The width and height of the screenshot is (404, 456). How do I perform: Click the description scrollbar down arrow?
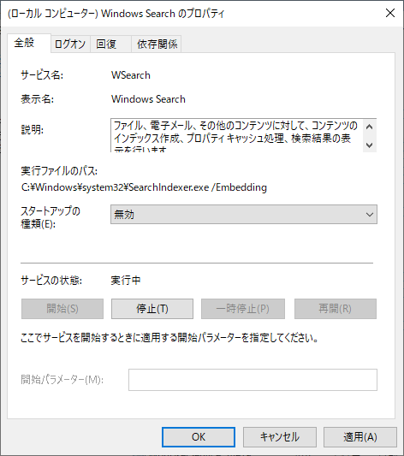[370, 145]
